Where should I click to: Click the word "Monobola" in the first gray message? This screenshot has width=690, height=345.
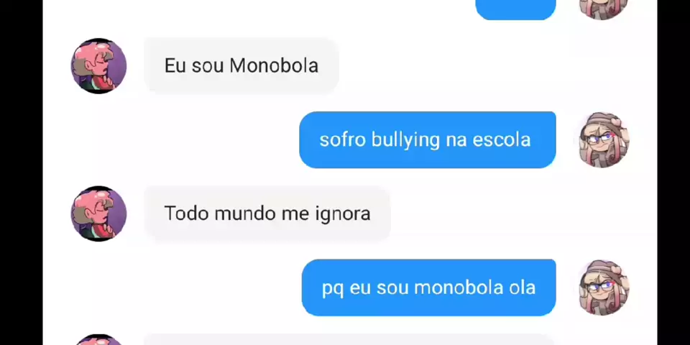pos(274,66)
